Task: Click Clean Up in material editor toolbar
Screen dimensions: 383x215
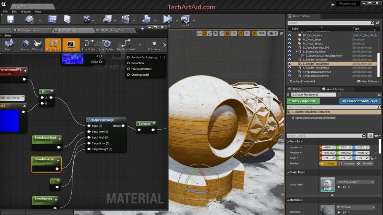Action: point(38,45)
